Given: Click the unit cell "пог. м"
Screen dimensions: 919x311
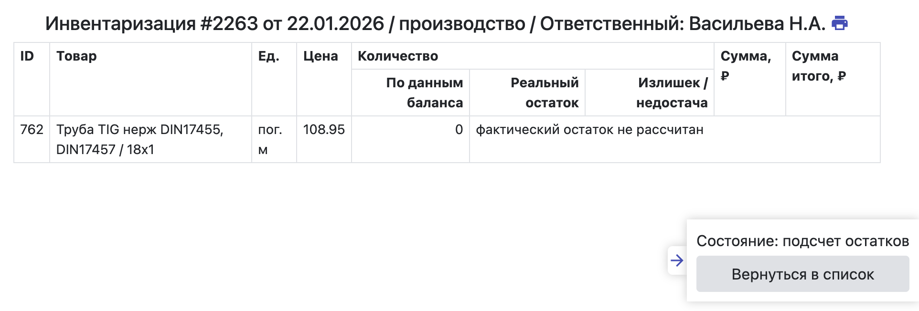Looking at the screenshot, I should pos(270,139).
